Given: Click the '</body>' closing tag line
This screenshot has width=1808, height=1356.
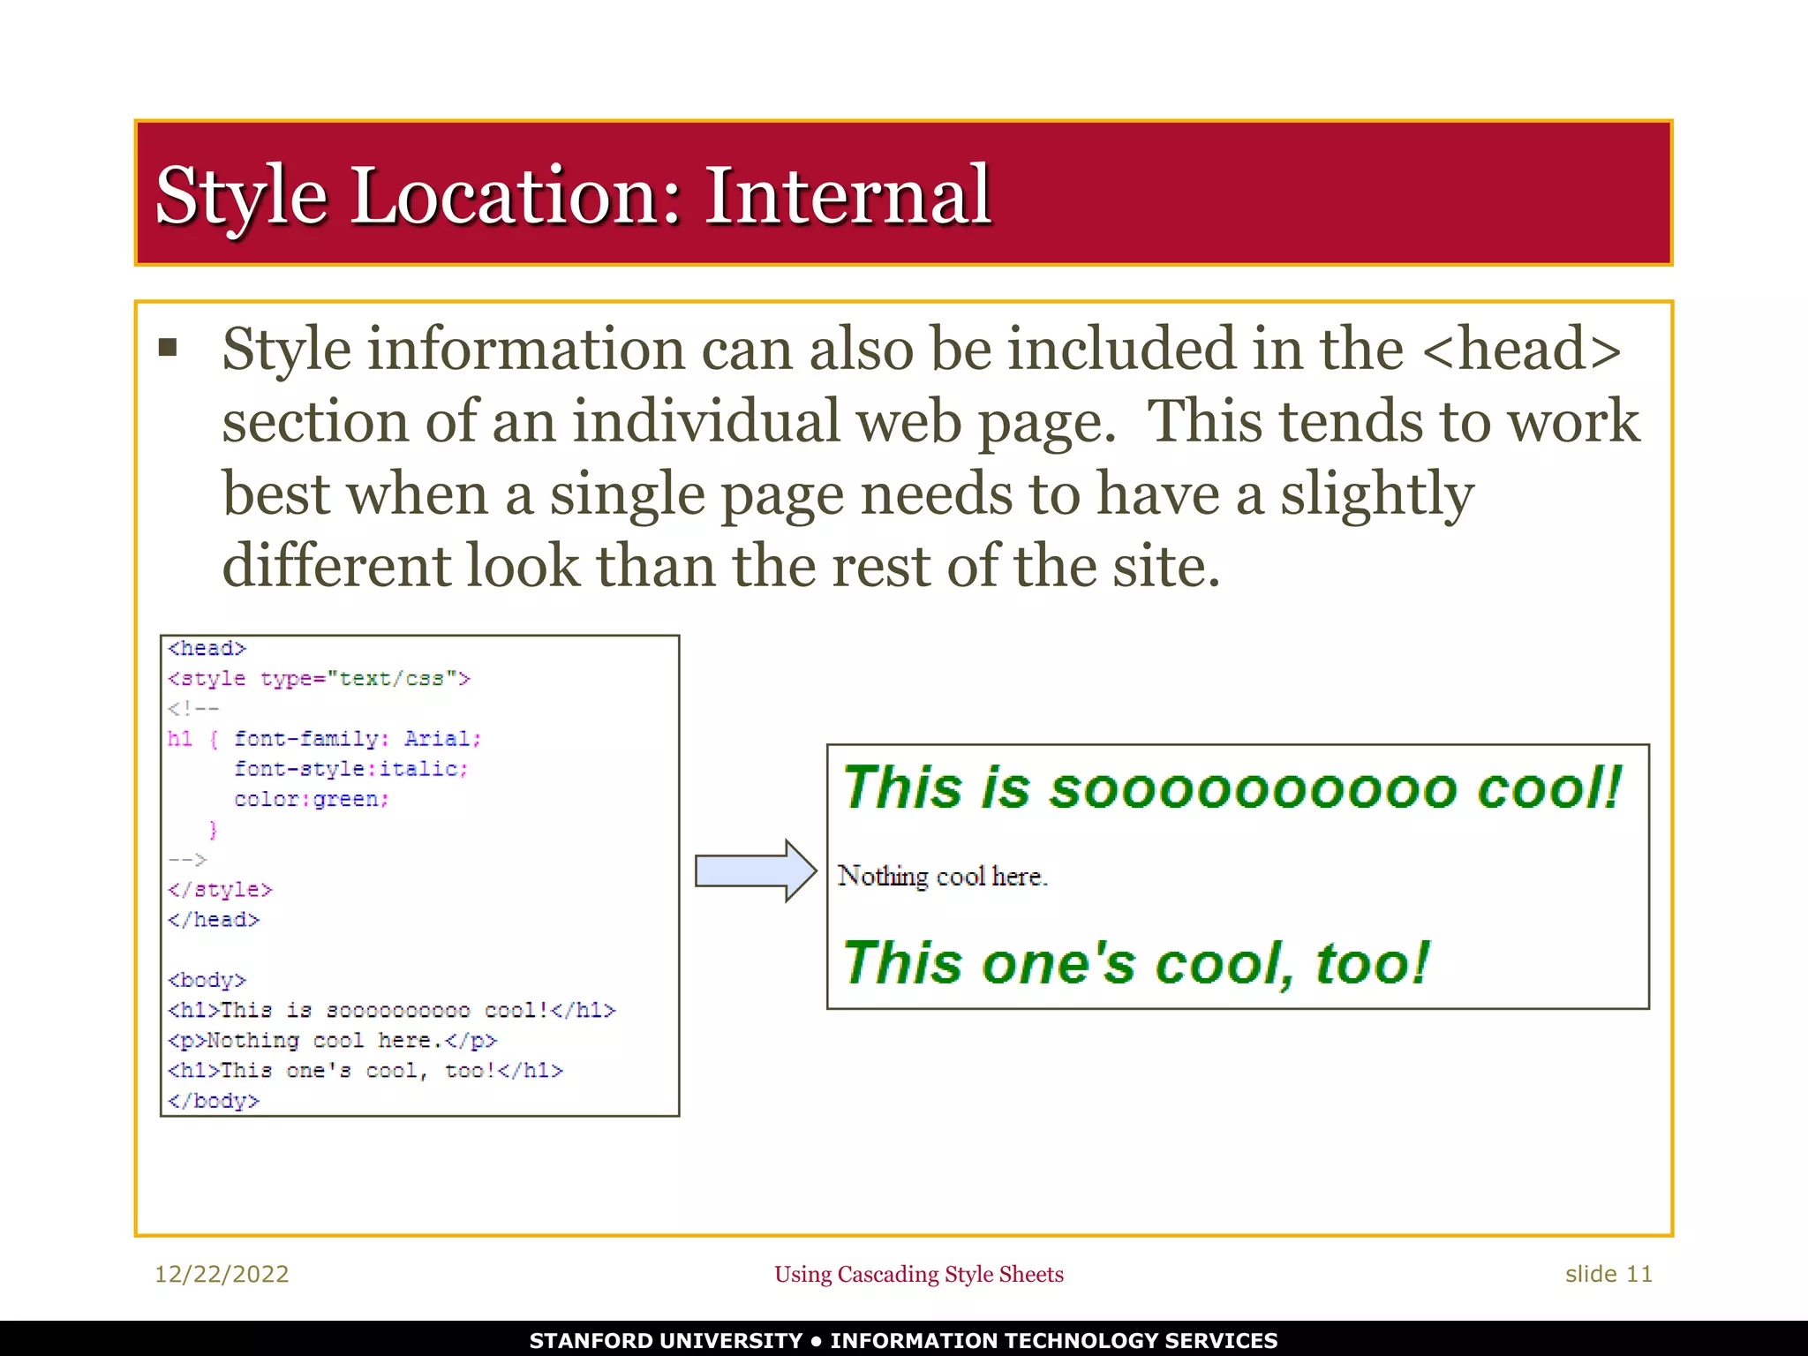Looking at the screenshot, I should tap(214, 1101).
